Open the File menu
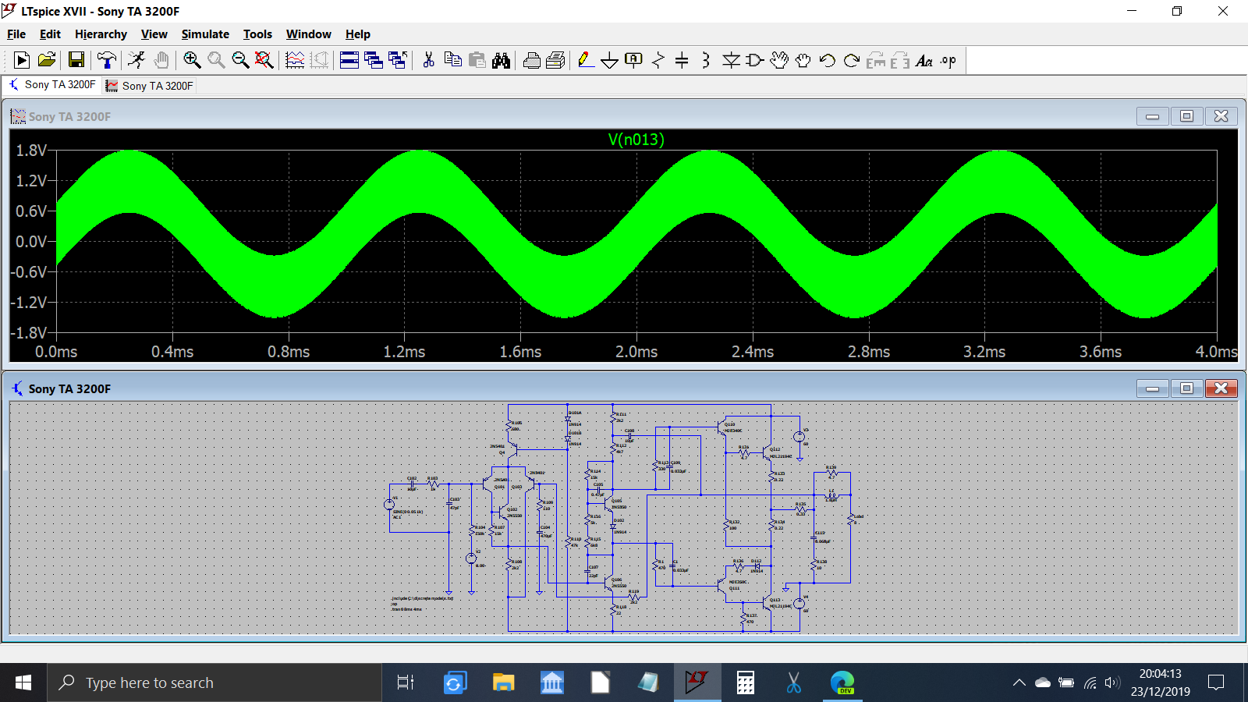 click(16, 34)
